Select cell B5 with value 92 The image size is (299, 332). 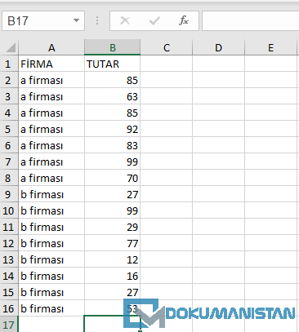pyautogui.click(x=113, y=129)
